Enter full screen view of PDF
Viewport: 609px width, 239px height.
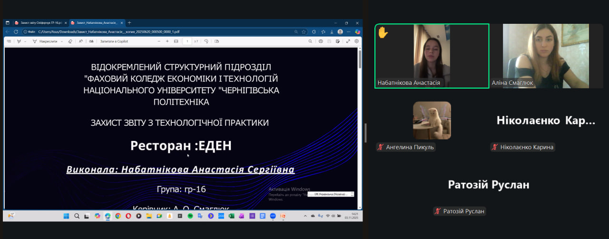(348, 41)
